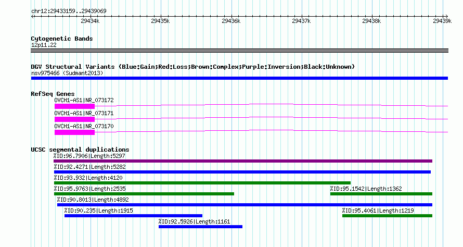
Task: Click the 12p11.22 band label
Action: click(44, 45)
